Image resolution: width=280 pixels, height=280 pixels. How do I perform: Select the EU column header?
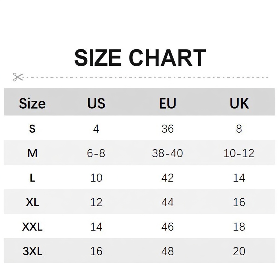point(168,103)
